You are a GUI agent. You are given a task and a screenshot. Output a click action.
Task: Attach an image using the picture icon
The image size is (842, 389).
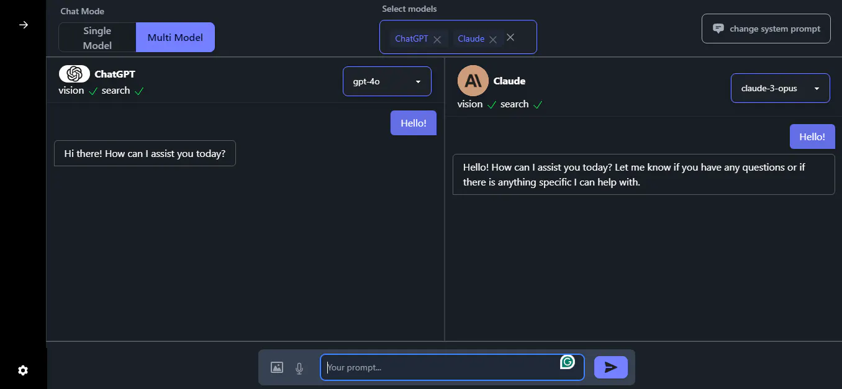pyautogui.click(x=277, y=367)
